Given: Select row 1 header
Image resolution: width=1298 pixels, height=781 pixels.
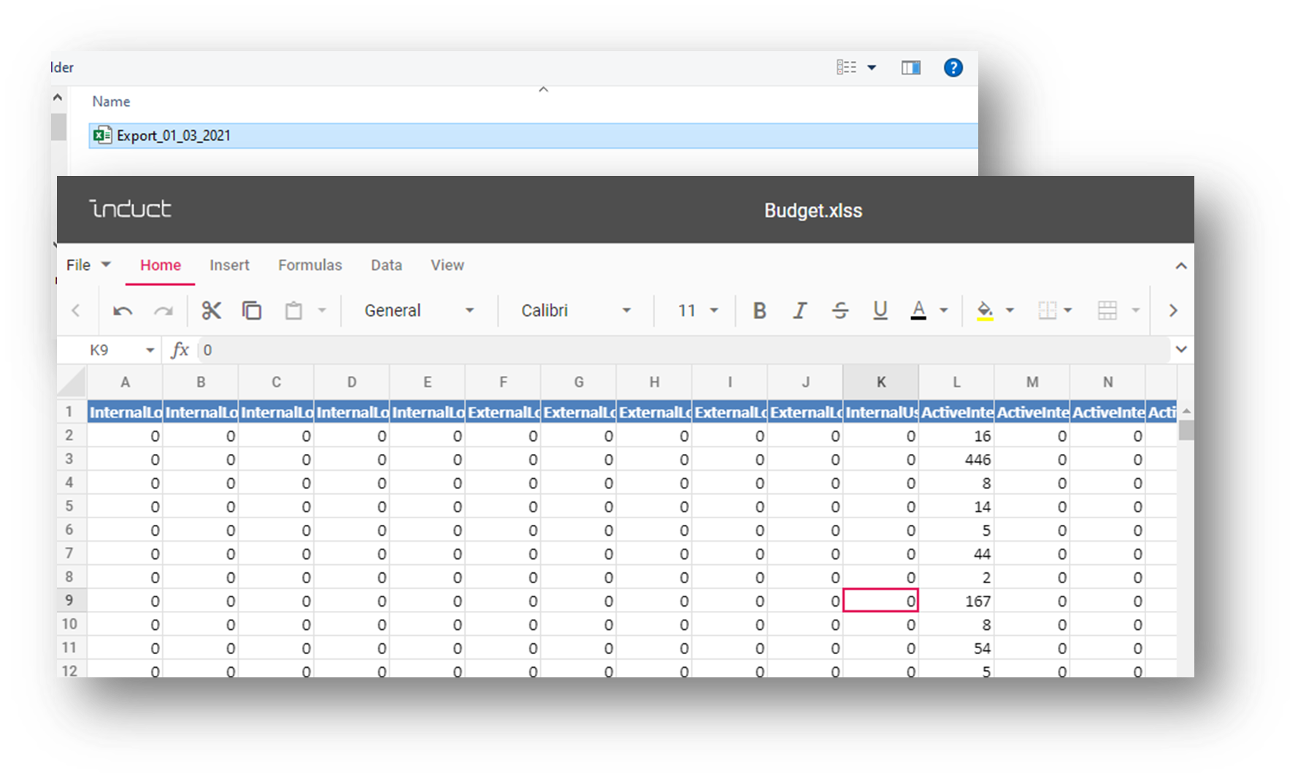Looking at the screenshot, I should pyautogui.click(x=70, y=412).
